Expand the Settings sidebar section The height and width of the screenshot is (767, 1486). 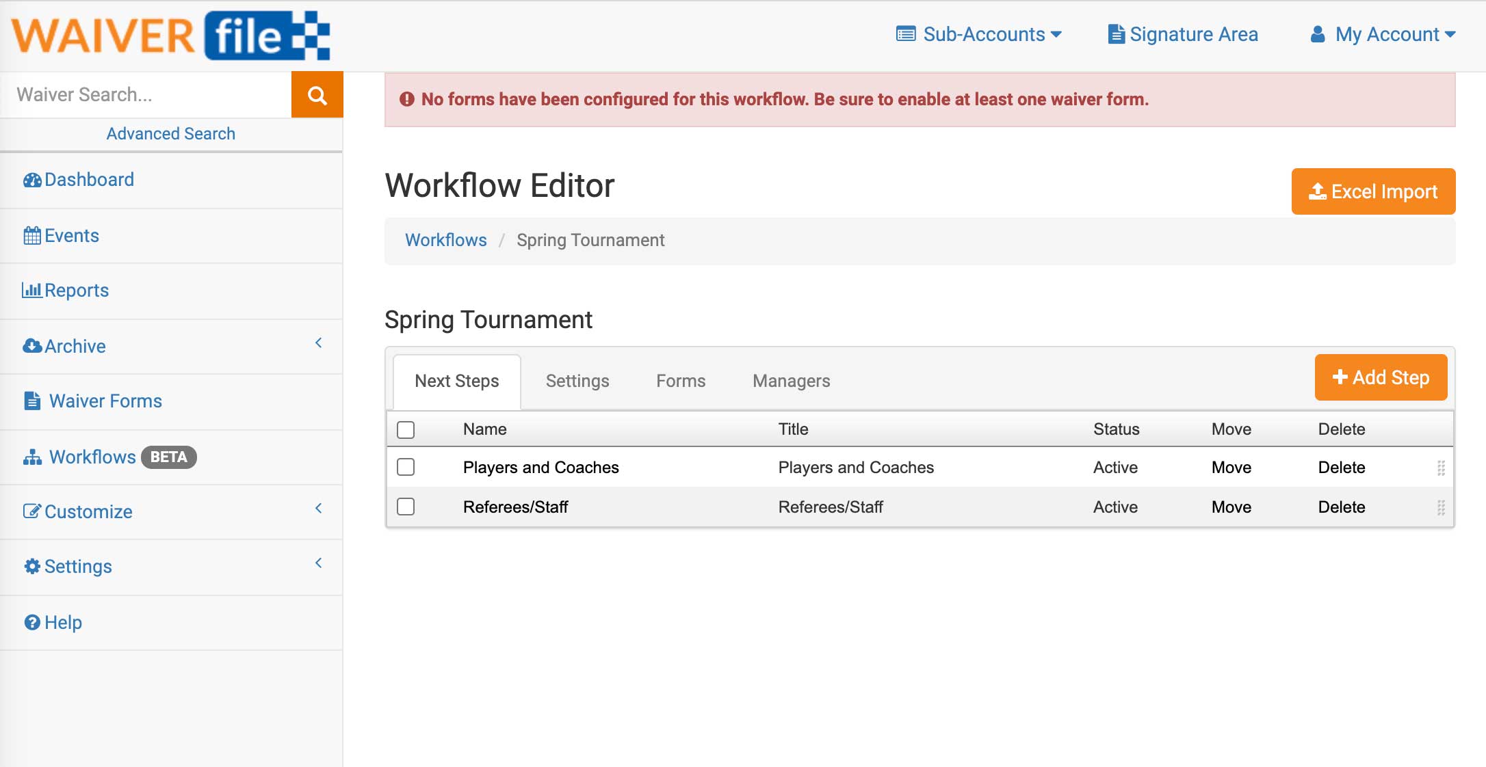319,564
